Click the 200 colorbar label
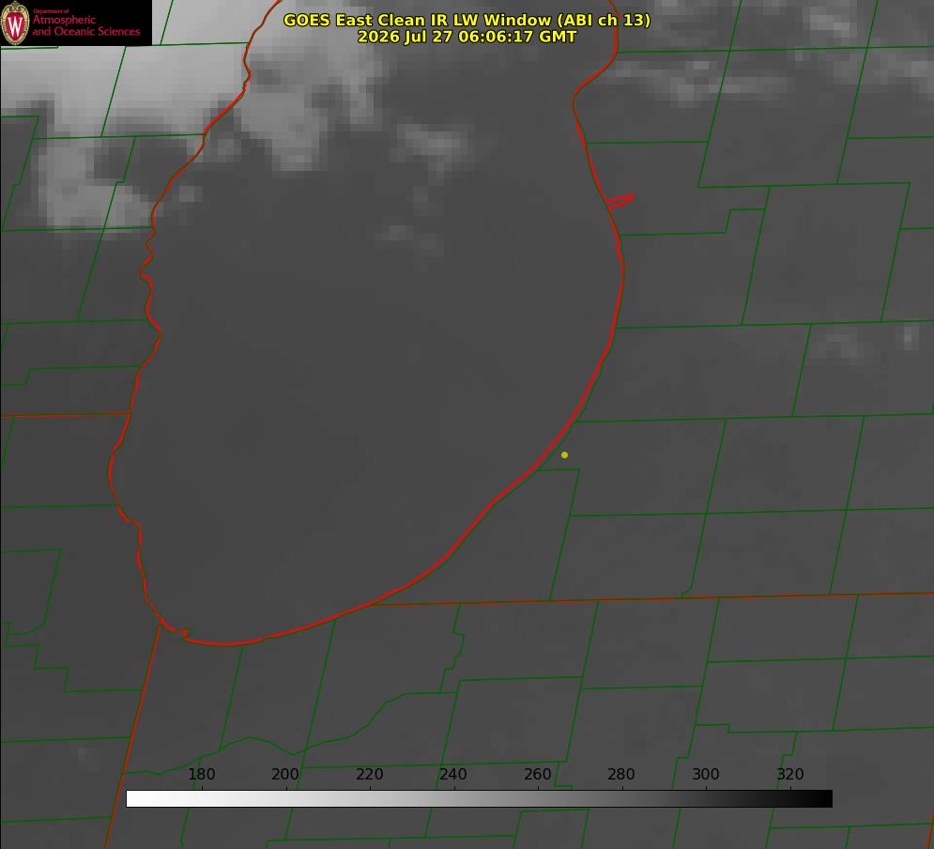Screen dimensions: 934x849 pyautogui.click(x=285, y=774)
